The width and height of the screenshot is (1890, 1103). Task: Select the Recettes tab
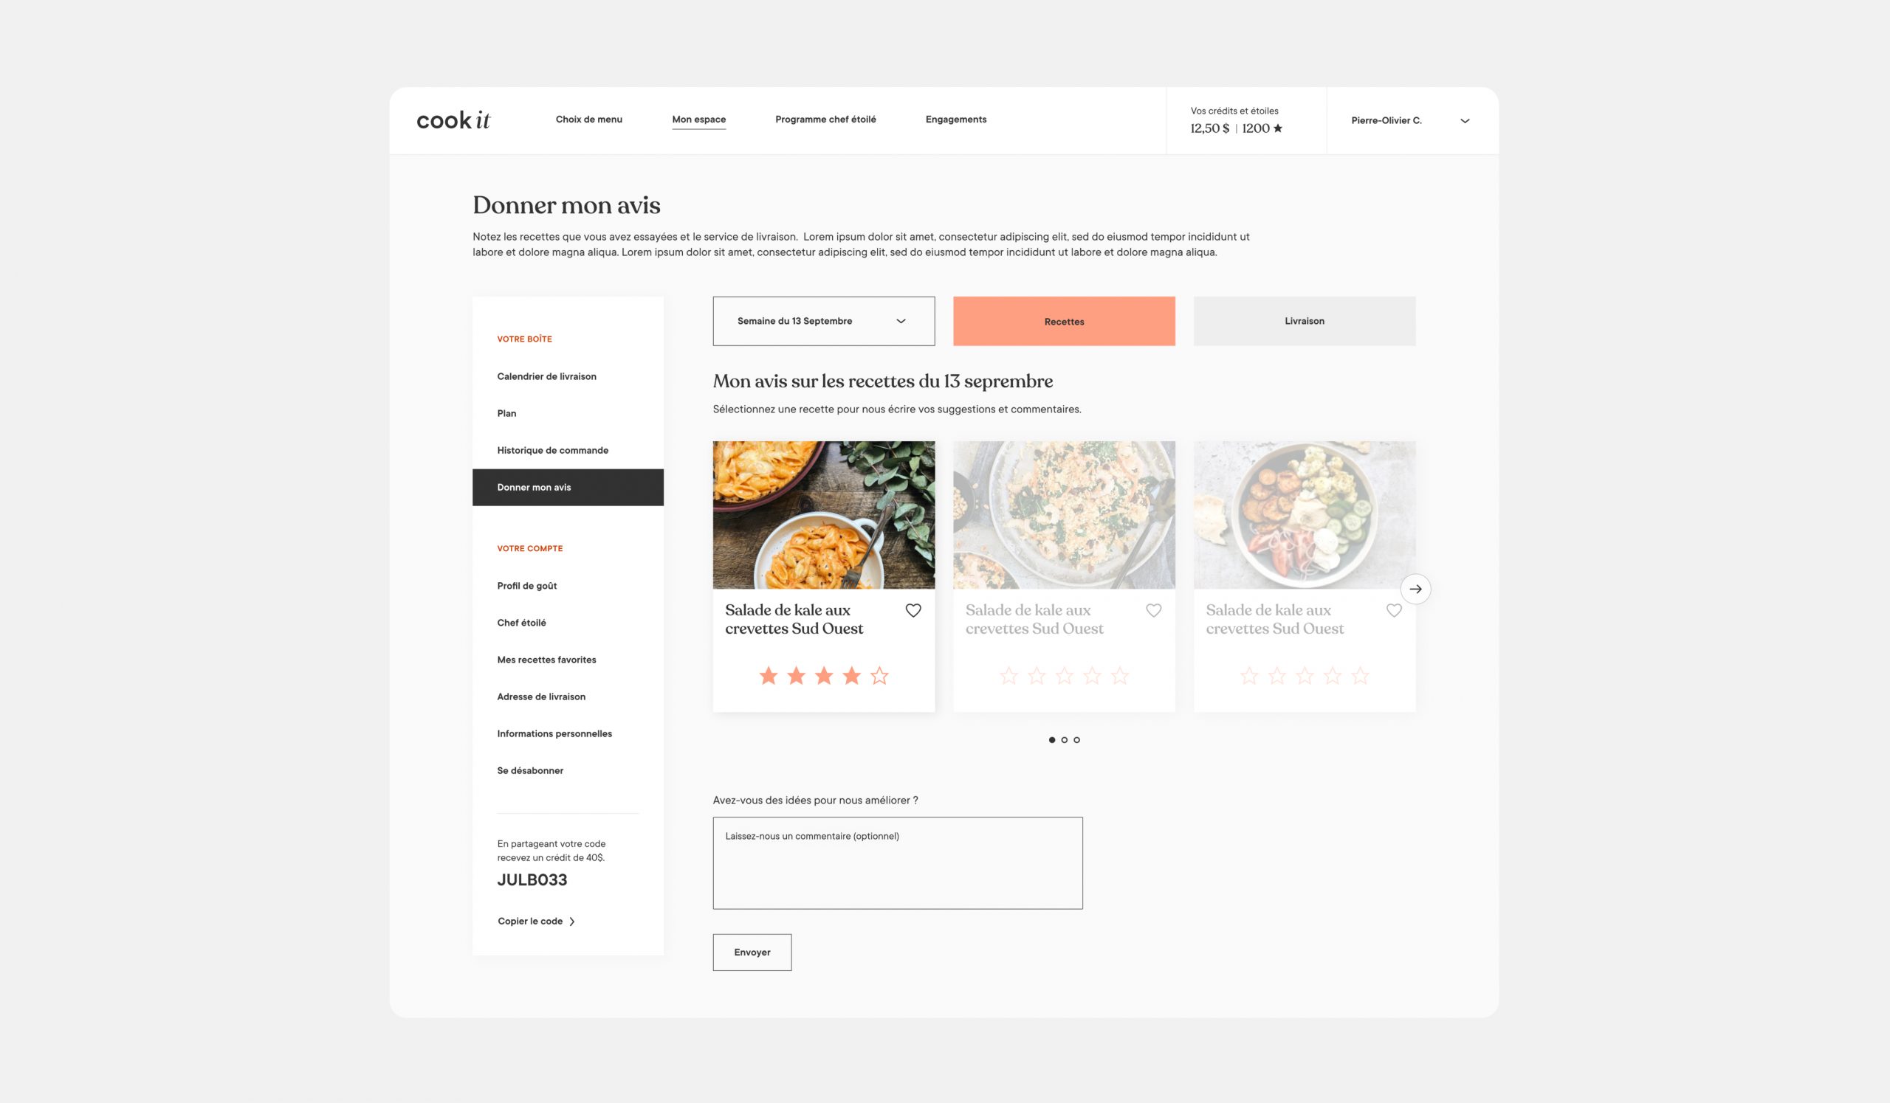pos(1064,320)
